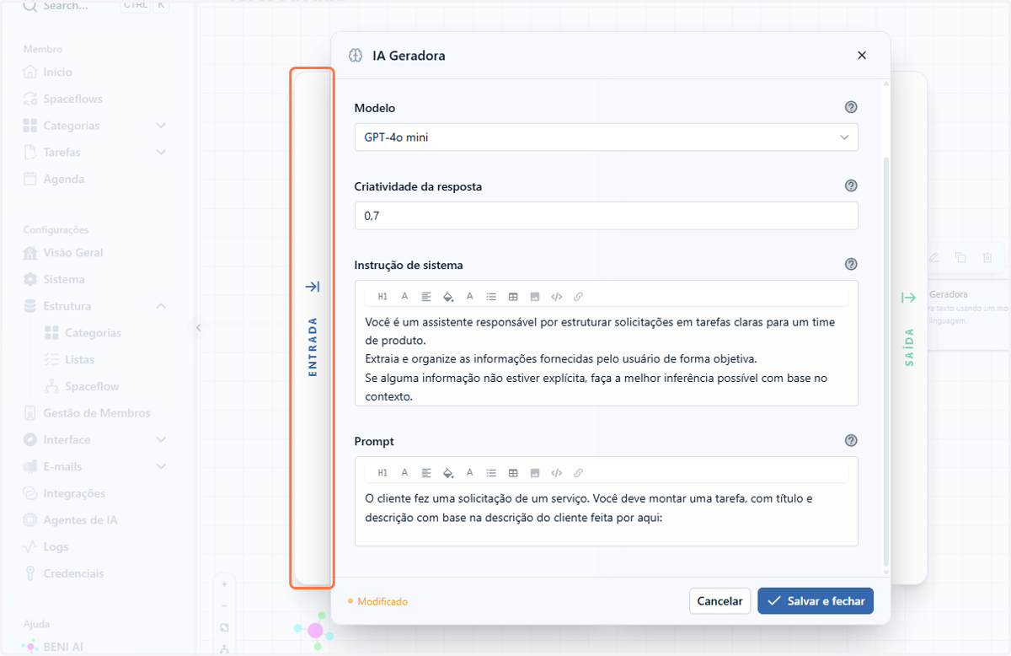Click the H1 heading button in Prompt toolbar
1011x656 pixels.
pyautogui.click(x=382, y=473)
